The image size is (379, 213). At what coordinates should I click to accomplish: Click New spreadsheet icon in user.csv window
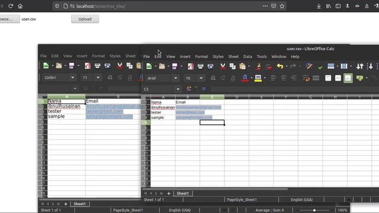pyautogui.click(x=149, y=66)
